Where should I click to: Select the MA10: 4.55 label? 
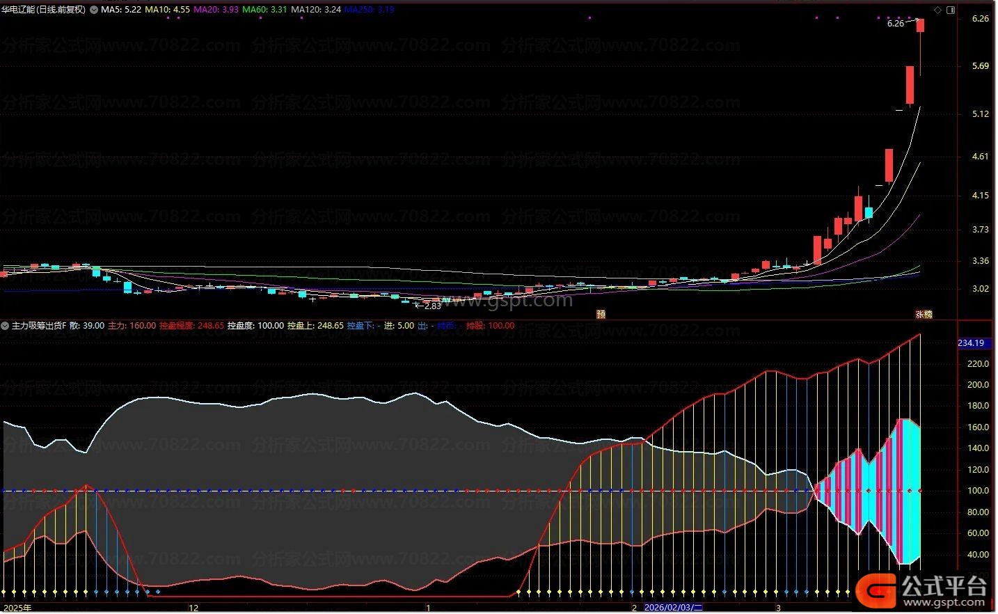point(167,10)
